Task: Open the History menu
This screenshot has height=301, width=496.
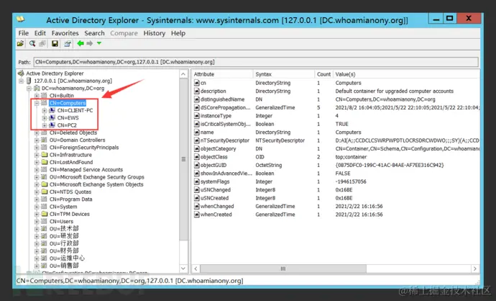Action: [155, 33]
